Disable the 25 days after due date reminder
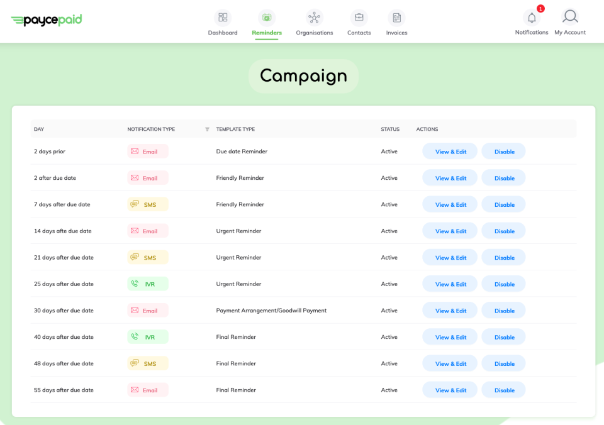604x425 pixels. tap(504, 284)
